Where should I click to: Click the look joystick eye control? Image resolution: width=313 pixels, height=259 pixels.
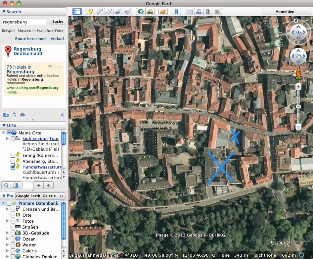[298, 32]
